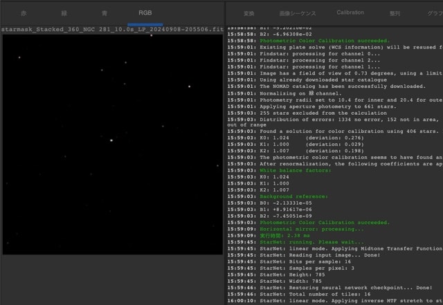Click log line 'StarNet: Height: 785'
The width and height of the screenshot is (443, 305).
coord(276,275)
